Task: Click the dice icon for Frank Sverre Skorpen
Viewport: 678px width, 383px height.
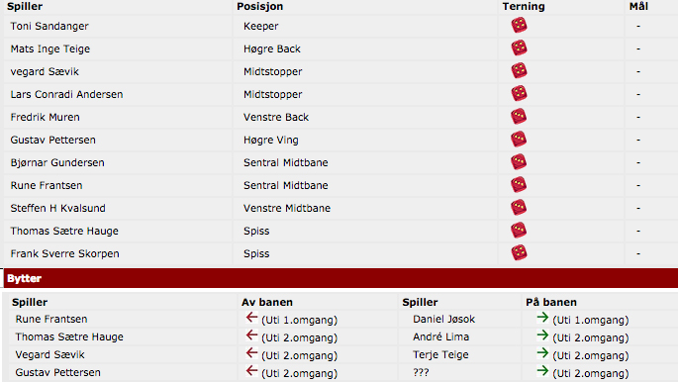Action: pos(519,252)
